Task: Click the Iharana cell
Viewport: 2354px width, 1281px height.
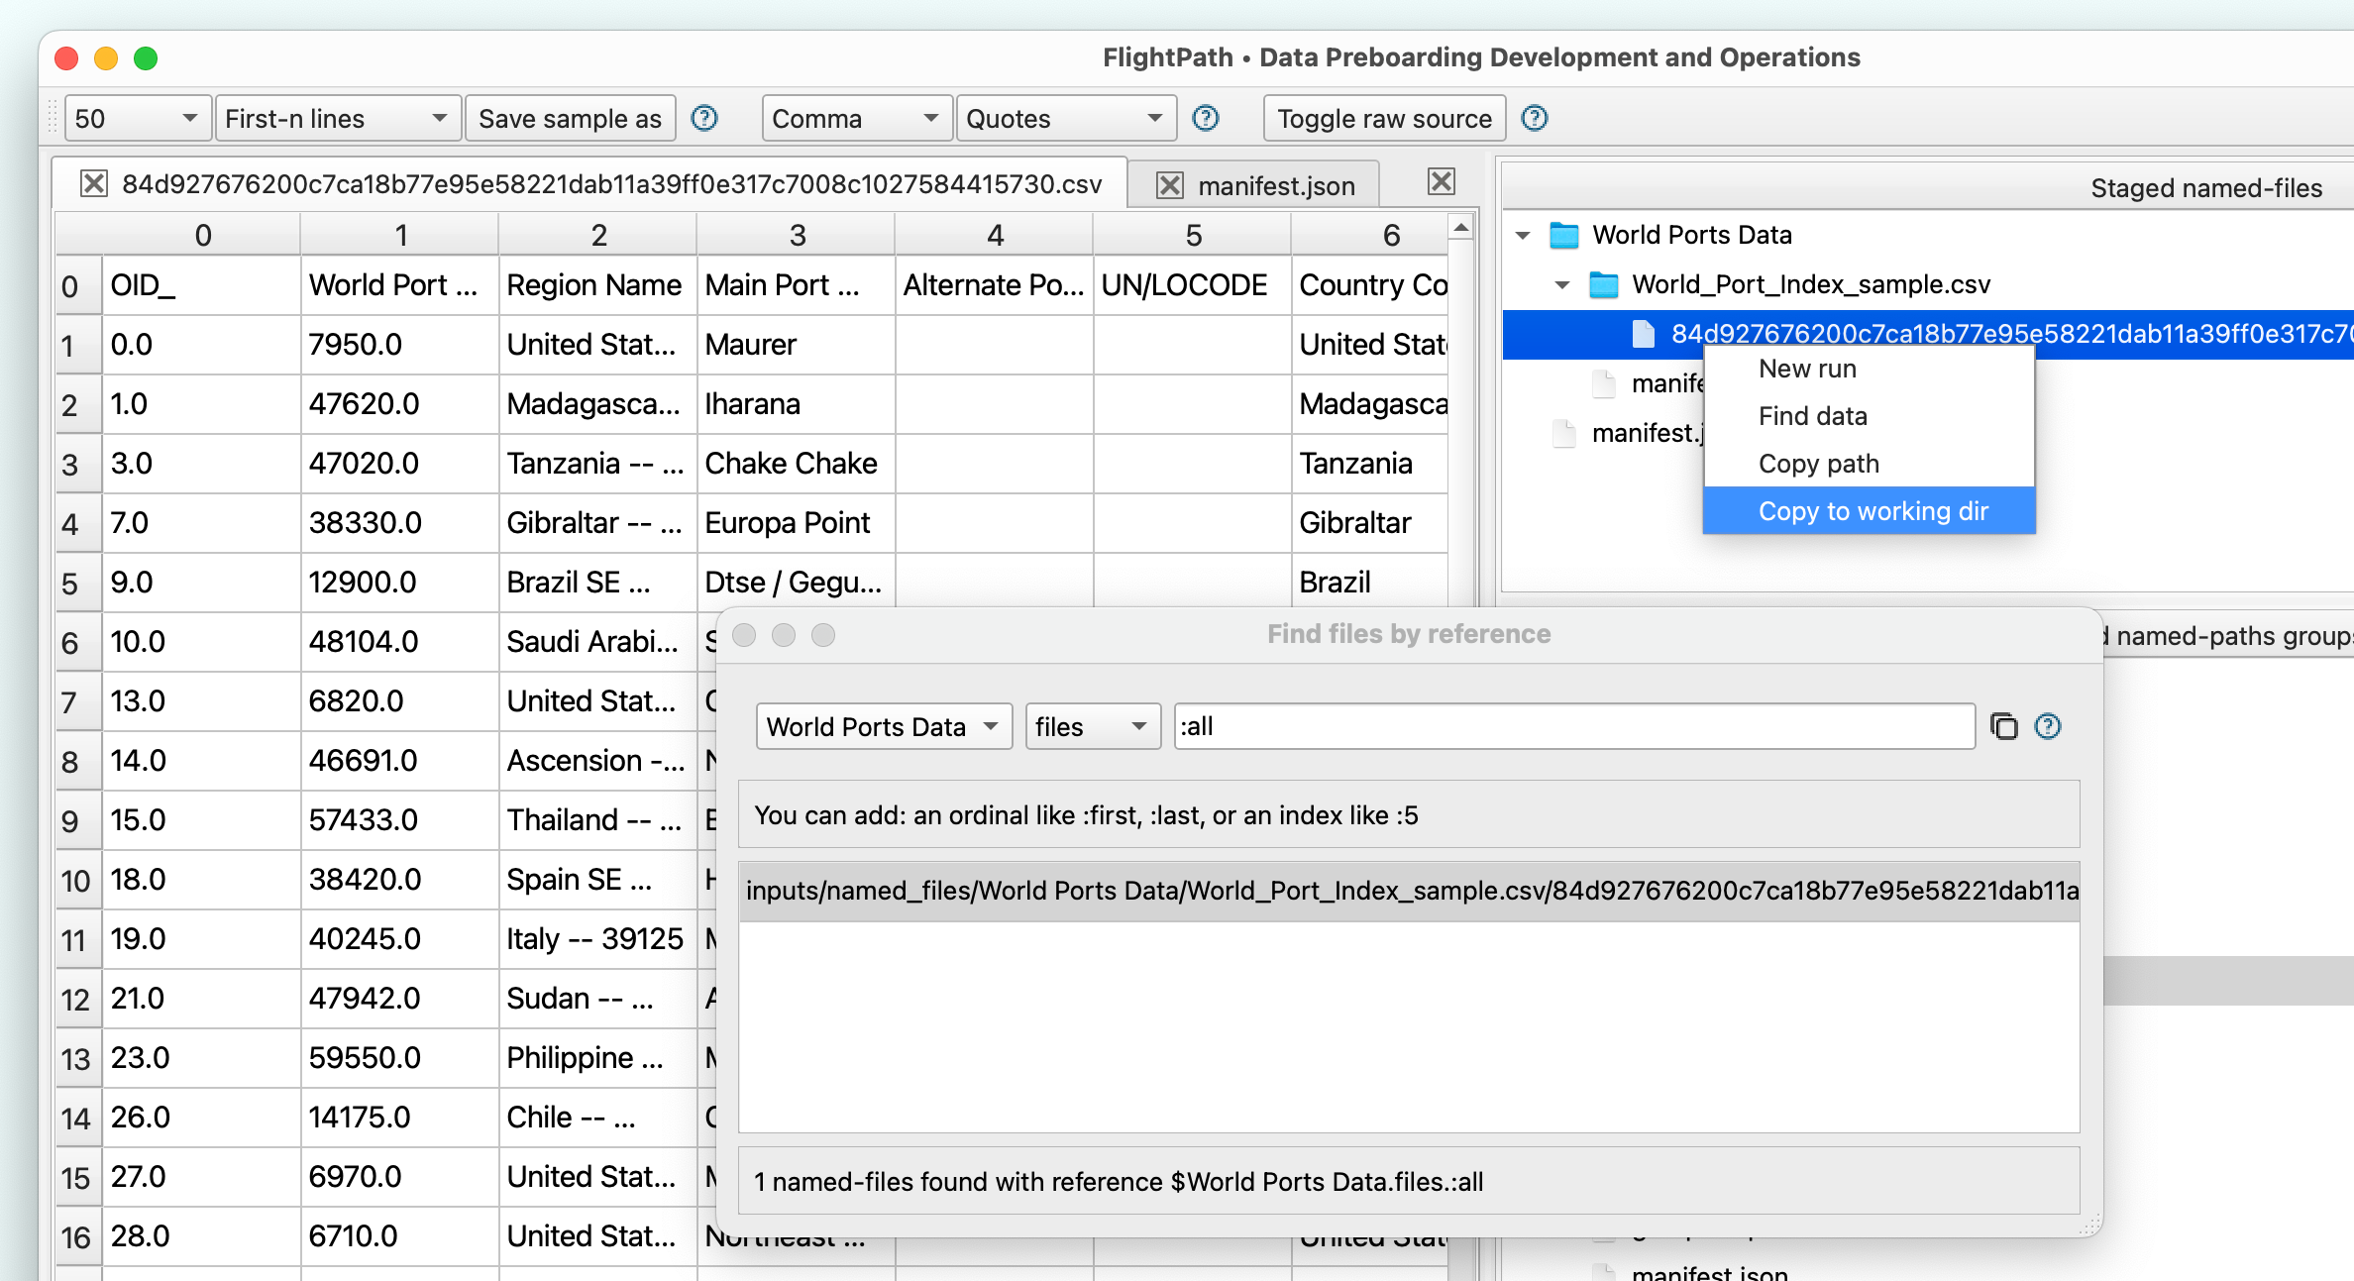Action: click(797, 404)
